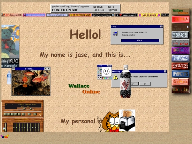Screen dimensions: 192x144
Task: Open the Gadgets sidebar button
Action: [x=181, y=89]
